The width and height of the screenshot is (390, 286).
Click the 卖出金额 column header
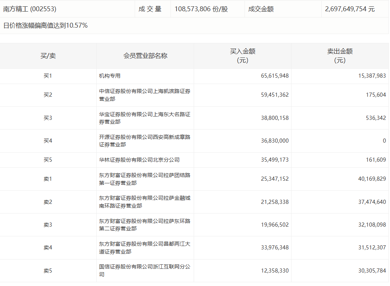coord(340,56)
